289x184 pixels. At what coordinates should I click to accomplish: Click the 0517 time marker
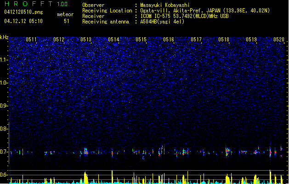point(196,40)
